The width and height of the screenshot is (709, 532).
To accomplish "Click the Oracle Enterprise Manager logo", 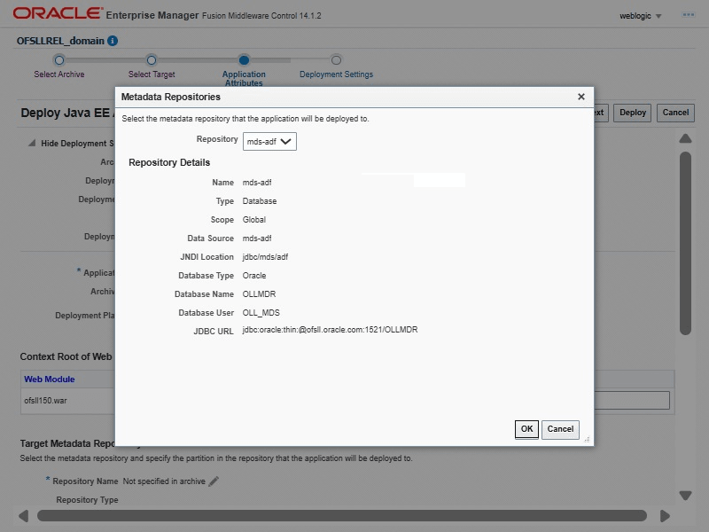I will pyautogui.click(x=58, y=13).
